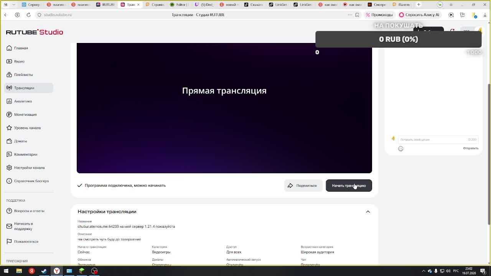Switch to the Editor tab
The image size is (491, 276).
tap(179, 5)
